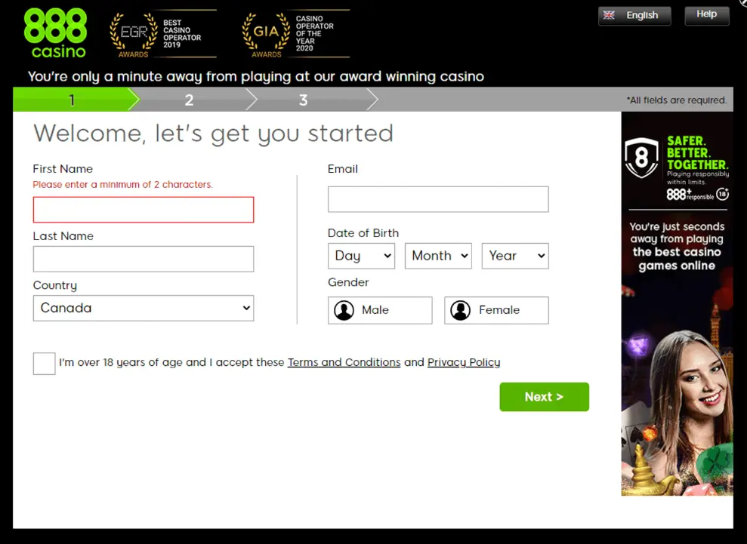
Task: Click the 'Welcome, let's get you started' heading
Action: coord(214,134)
